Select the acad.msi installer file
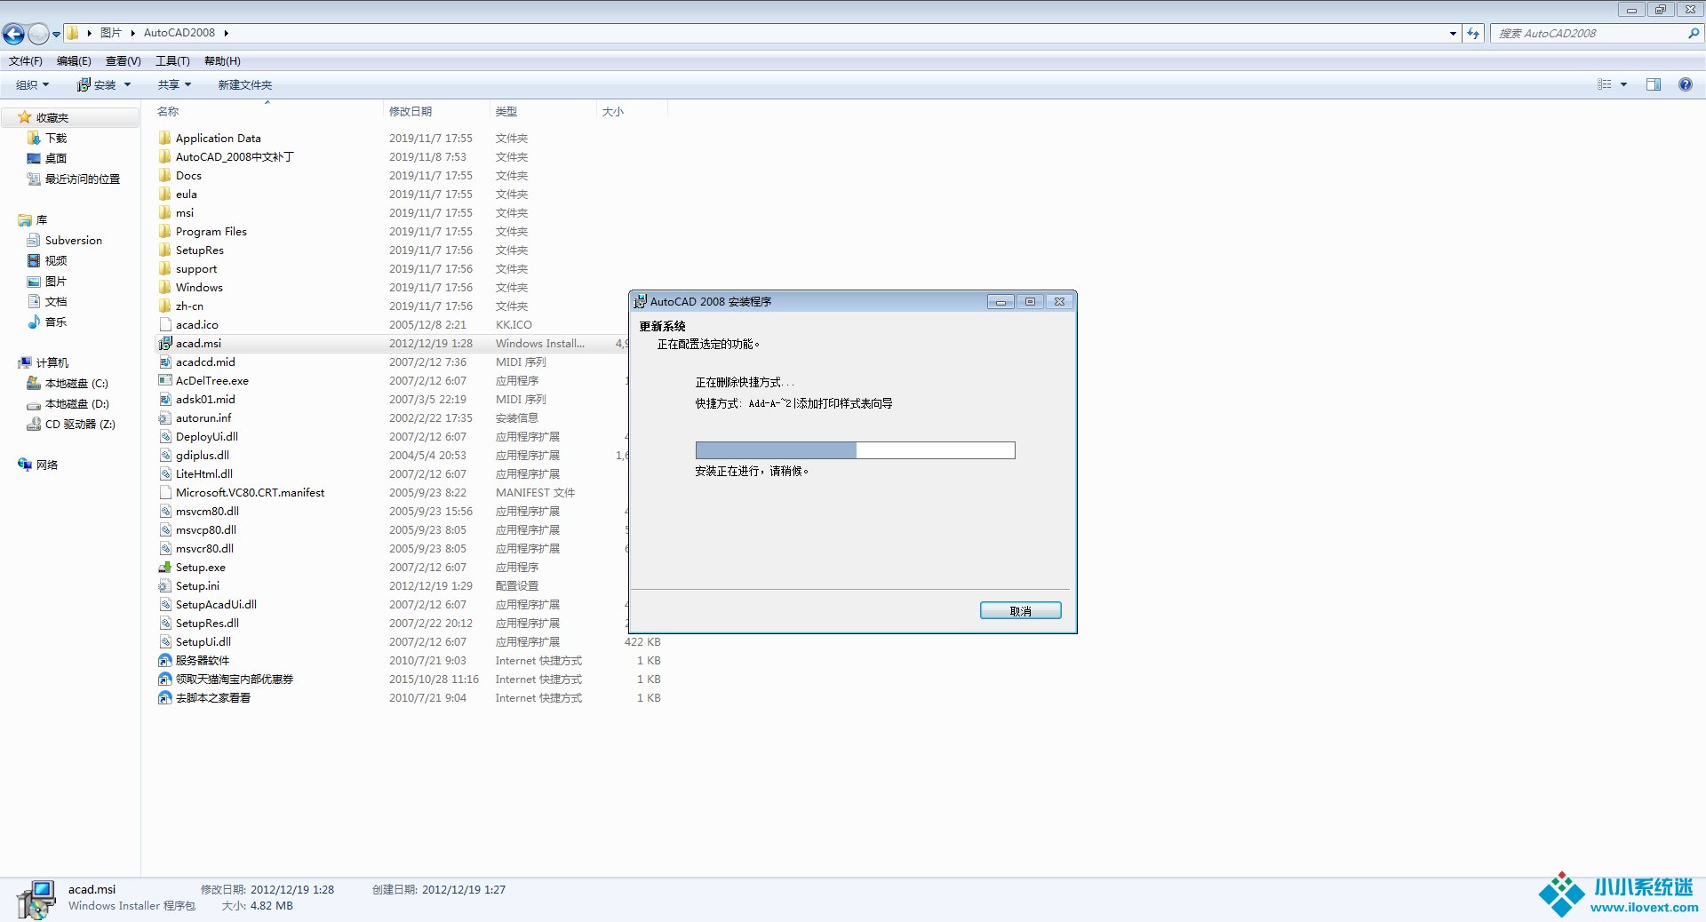Screen dimensions: 1706x922 [198, 344]
